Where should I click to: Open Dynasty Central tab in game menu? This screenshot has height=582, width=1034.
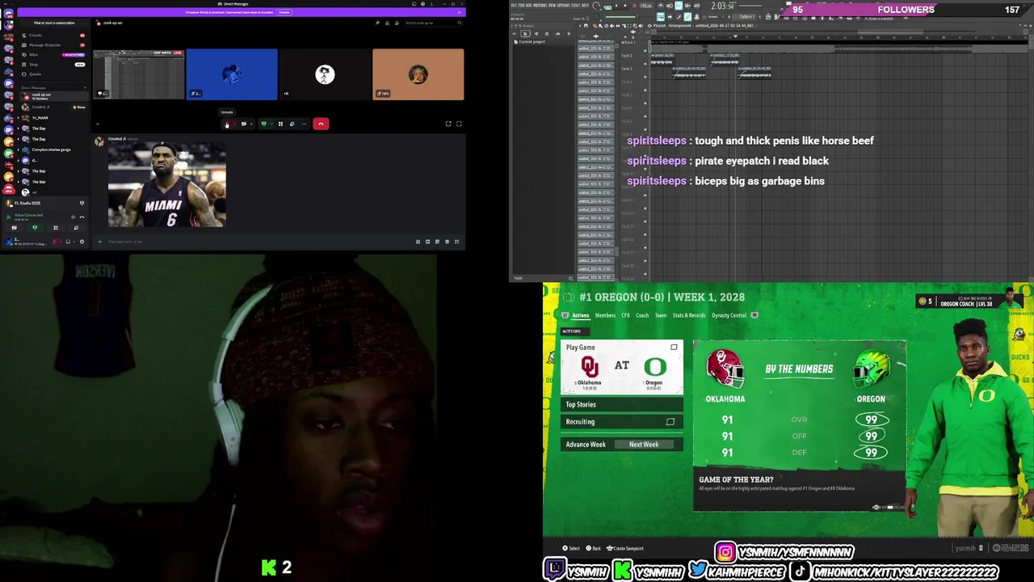[x=729, y=315]
